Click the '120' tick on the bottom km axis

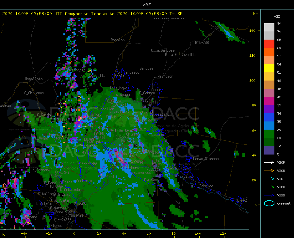click(223, 233)
